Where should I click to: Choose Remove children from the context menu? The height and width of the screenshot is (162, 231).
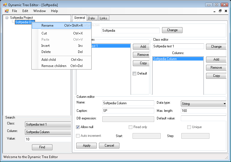(x=62, y=66)
